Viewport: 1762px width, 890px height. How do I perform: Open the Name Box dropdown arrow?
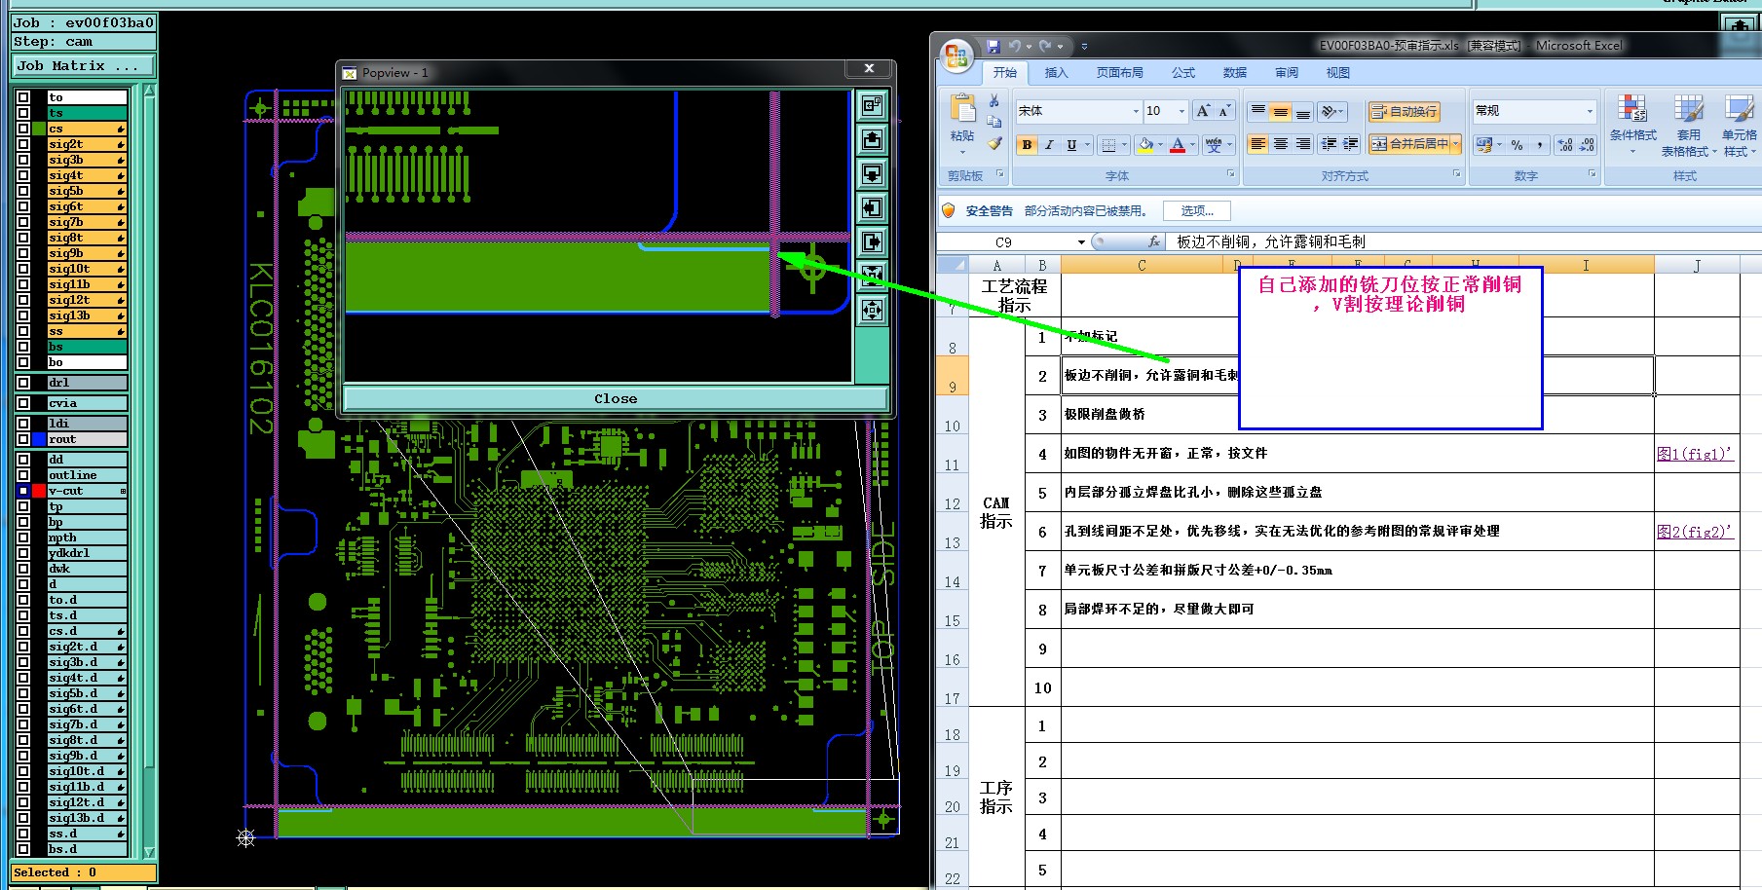pyautogui.click(x=1080, y=241)
